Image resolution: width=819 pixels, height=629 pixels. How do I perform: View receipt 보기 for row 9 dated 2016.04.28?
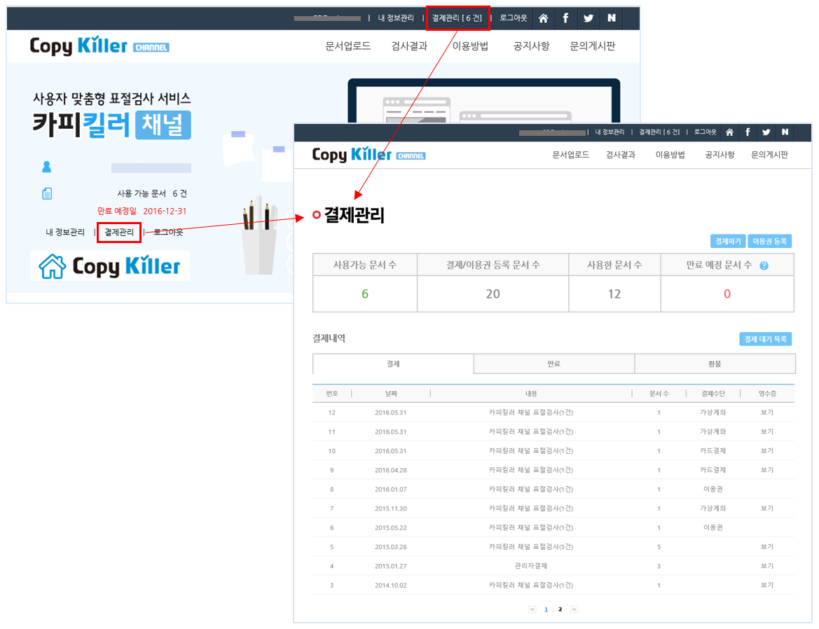click(x=766, y=470)
